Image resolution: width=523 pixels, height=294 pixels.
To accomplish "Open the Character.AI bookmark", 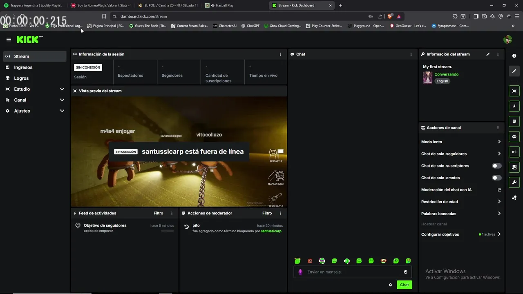I will (x=224, y=26).
